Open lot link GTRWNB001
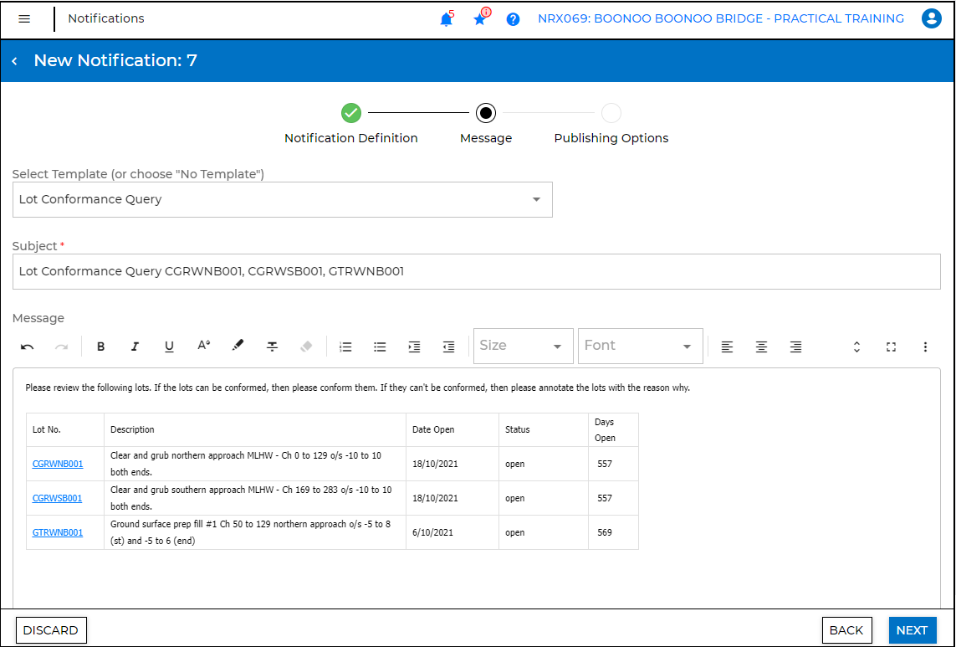 (58, 532)
